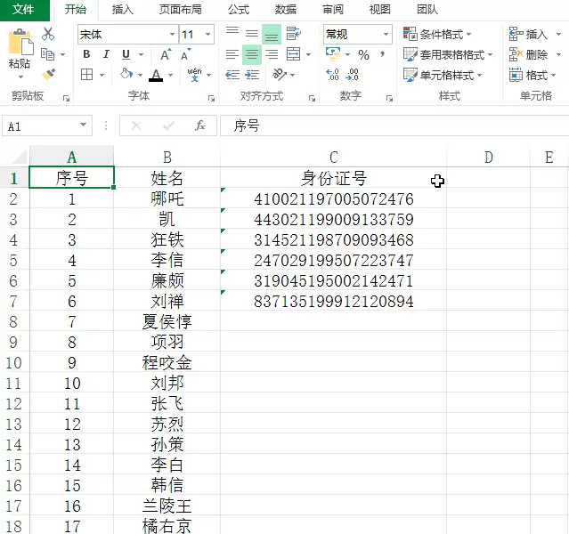Click 格式 cells button
This screenshot has width=569, height=534.
[532, 75]
